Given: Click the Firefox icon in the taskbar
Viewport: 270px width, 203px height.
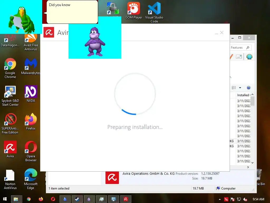Looking at the screenshot, I should 41,199.
